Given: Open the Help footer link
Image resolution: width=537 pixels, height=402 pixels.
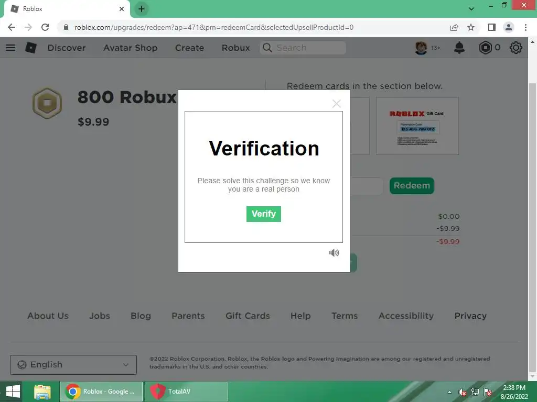Looking at the screenshot, I should click(x=300, y=316).
